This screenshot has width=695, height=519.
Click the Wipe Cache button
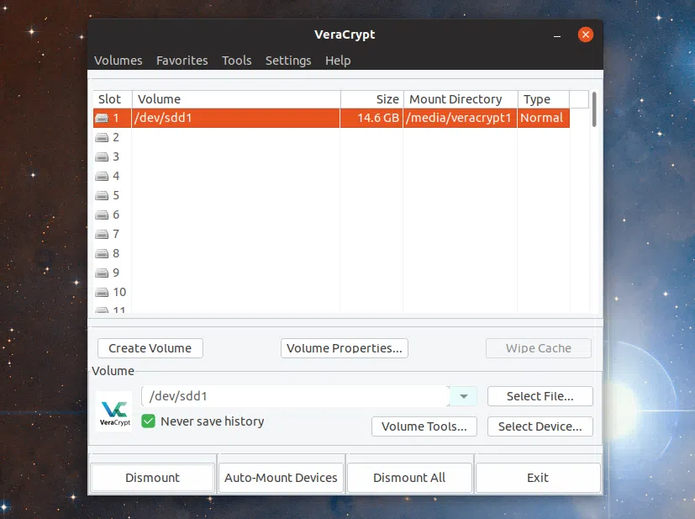click(539, 348)
